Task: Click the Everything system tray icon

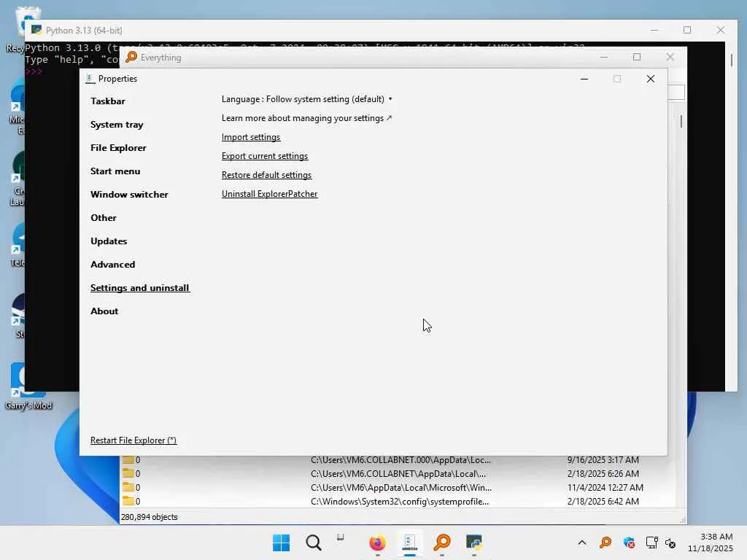Action: point(605,542)
